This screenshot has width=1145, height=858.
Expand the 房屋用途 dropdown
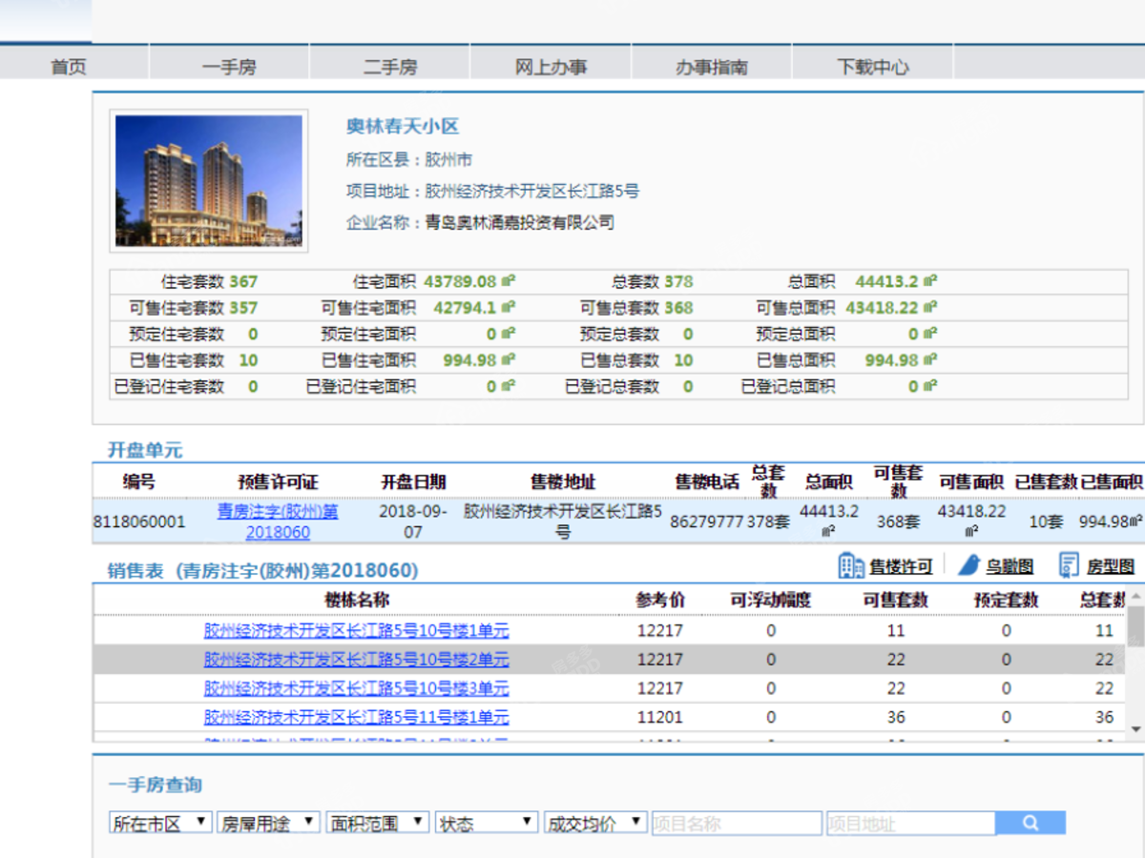pyautogui.click(x=269, y=823)
